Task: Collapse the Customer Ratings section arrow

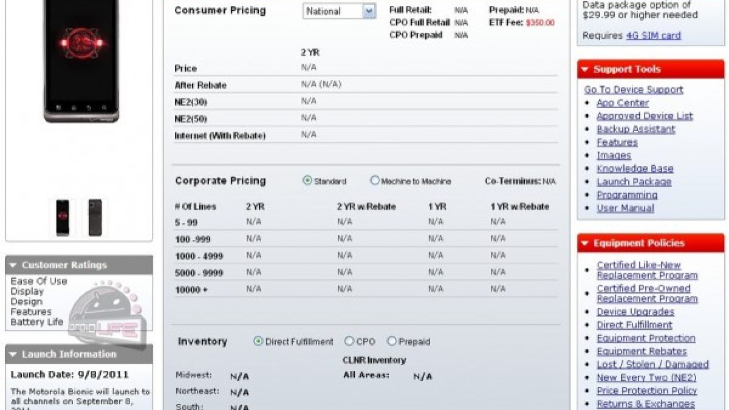Action: [x=13, y=265]
